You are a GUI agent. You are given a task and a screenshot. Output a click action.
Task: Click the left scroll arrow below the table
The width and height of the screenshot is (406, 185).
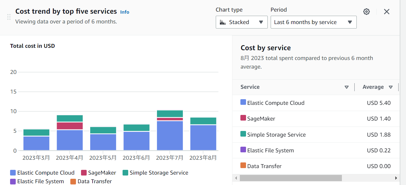[235, 178]
